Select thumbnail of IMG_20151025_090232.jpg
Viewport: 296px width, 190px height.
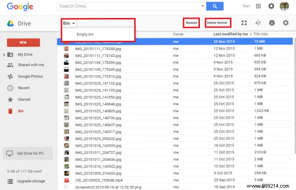(x=66, y=139)
